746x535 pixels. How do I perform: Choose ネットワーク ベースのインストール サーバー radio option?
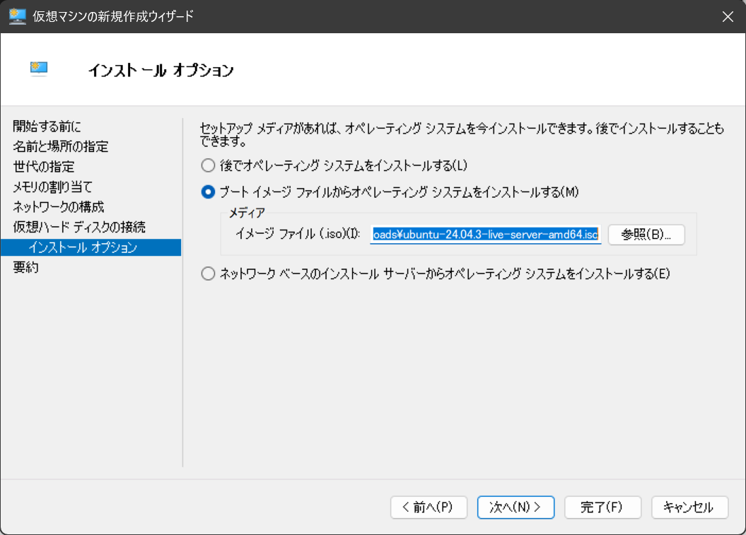pyautogui.click(x=208, y=274)
